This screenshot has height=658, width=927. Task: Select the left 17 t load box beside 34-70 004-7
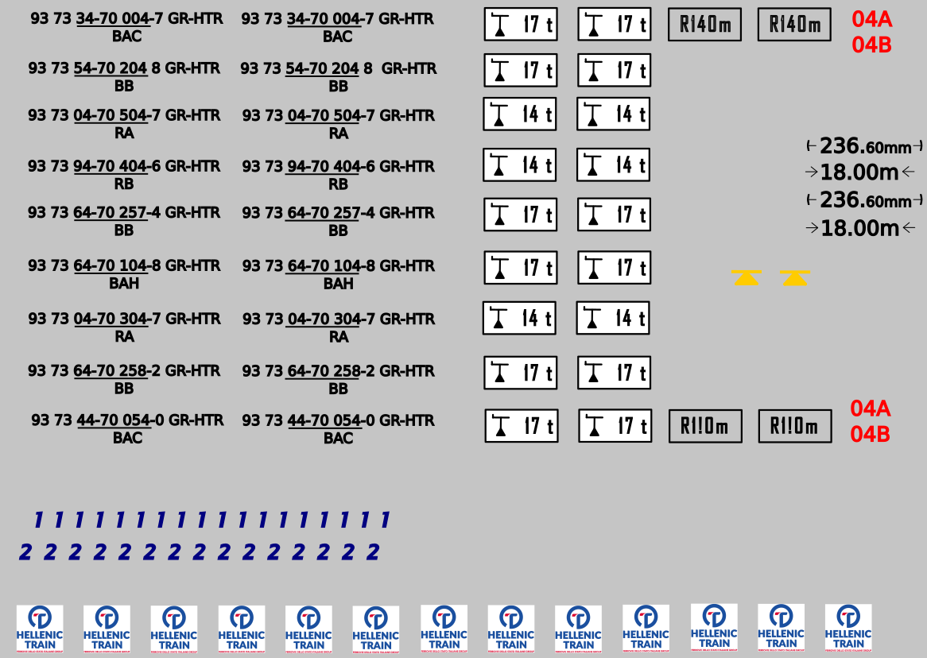tap(521, 25)
